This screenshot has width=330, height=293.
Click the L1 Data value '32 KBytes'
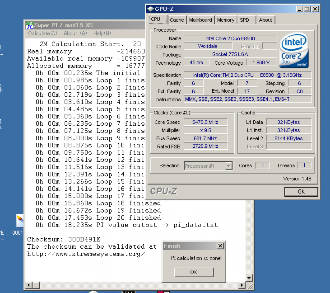click(289, 122)
